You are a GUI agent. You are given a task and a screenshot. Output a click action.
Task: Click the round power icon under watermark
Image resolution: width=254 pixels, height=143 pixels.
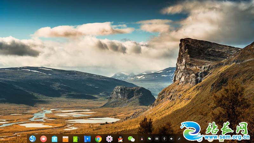pyautogui.click(x=200, y=139)
